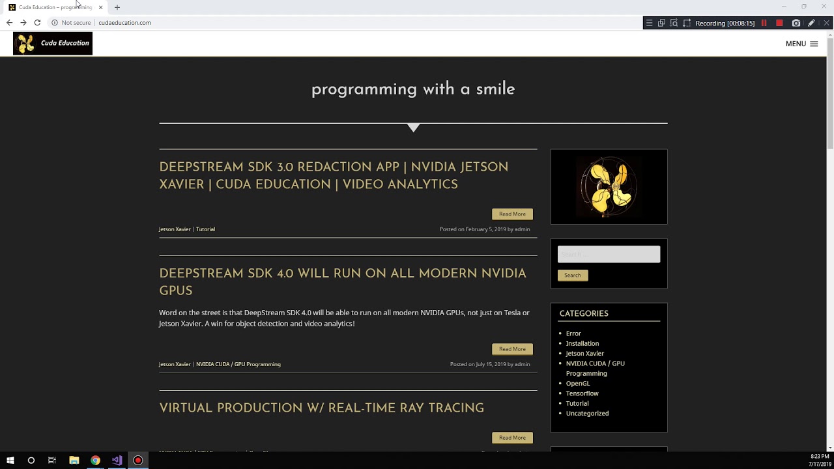Screen dimensions: 834x469
Task: Click Read More for DeepStream 4.0 post
Action: point(512,349)
